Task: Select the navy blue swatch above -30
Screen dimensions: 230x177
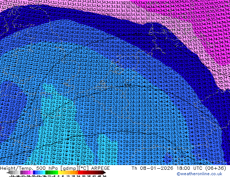Action: 34,172
